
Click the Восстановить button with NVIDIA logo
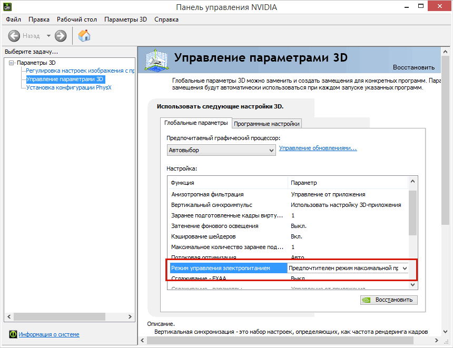[389, 300]
